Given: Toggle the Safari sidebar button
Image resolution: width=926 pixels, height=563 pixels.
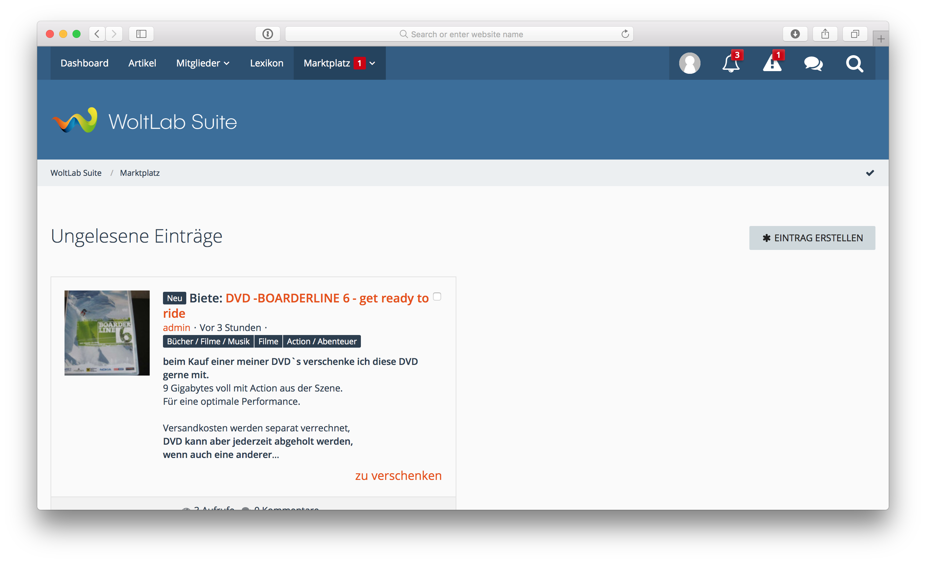Looking at the screenshot, I should pyautogui.click(x=141, y=34).
